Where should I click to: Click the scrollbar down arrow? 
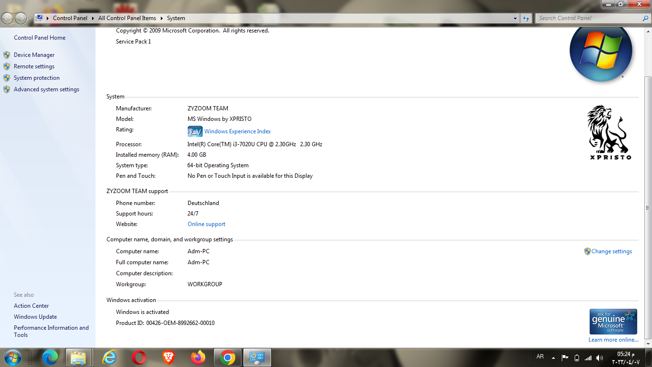click(x=648, y=344)
